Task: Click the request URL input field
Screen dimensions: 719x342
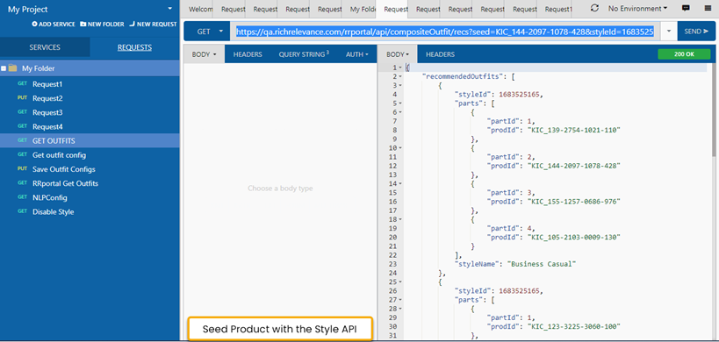Action: coord(445,32)
